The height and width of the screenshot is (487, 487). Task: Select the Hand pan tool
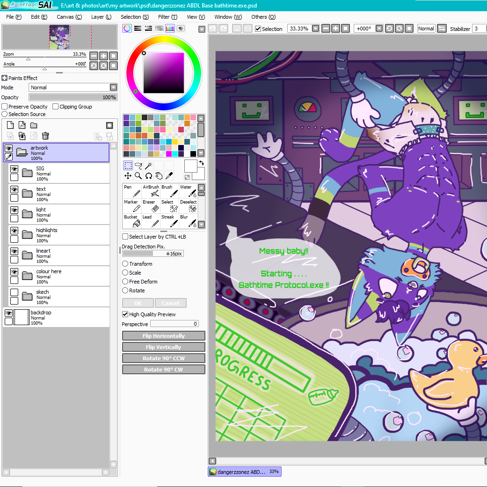159,176
